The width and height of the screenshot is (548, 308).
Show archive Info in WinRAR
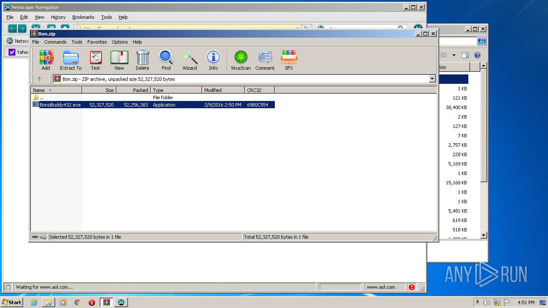coord(213,60)
